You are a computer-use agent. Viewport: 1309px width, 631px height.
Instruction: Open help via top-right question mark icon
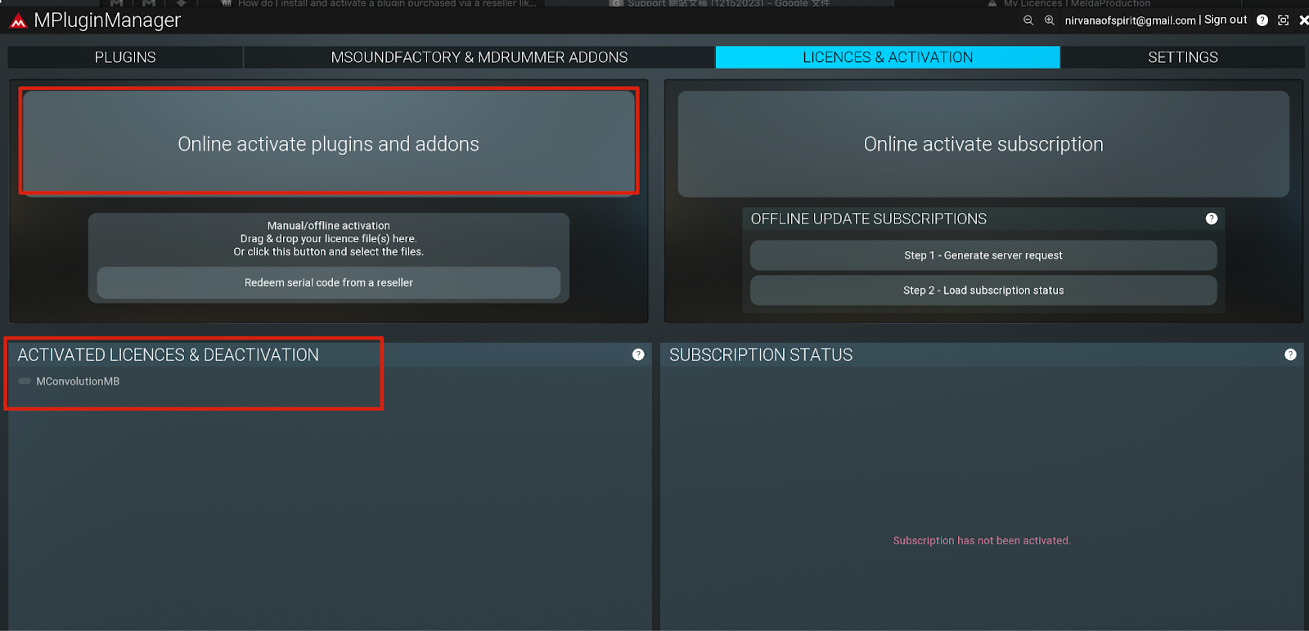(x=1262, y=20)
